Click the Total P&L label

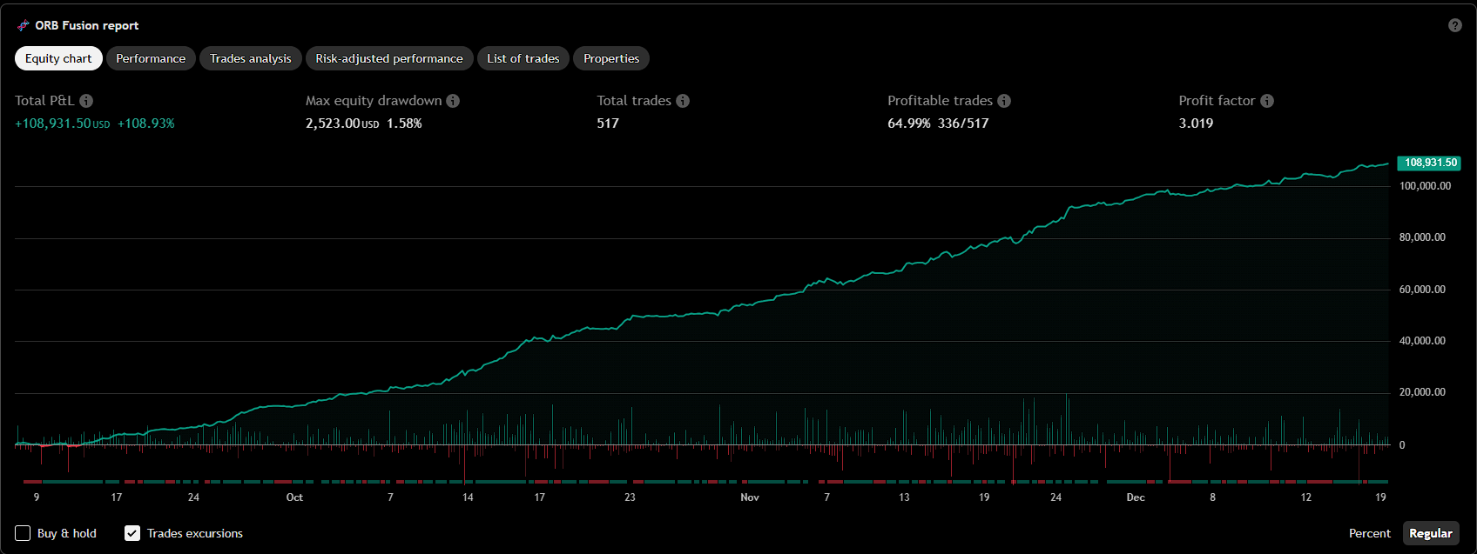click(x=44, y=101)
